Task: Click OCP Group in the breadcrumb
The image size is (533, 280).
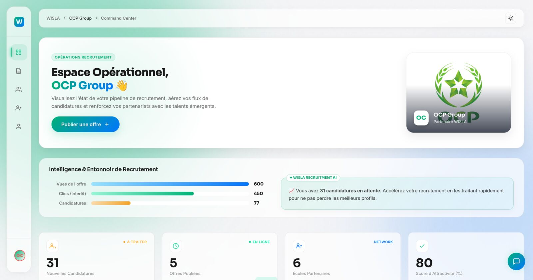Action: coord(80,18)
